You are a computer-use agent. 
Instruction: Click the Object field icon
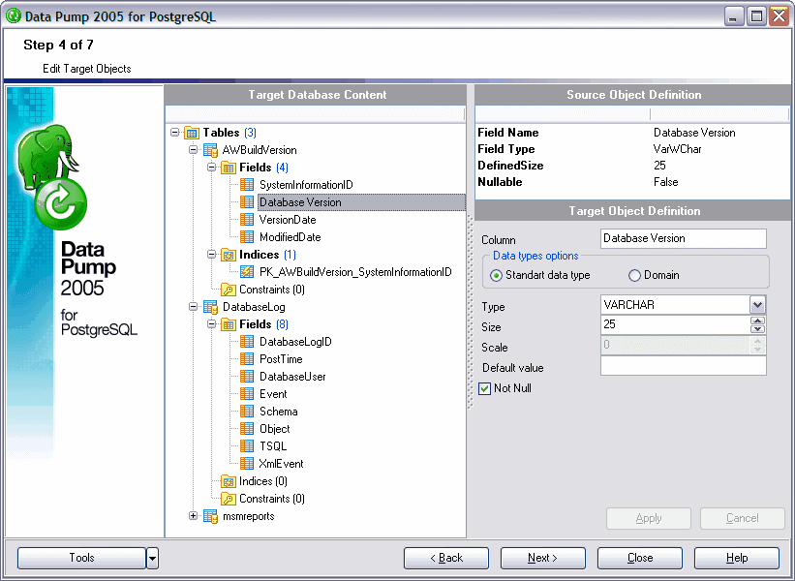[247, 428]
